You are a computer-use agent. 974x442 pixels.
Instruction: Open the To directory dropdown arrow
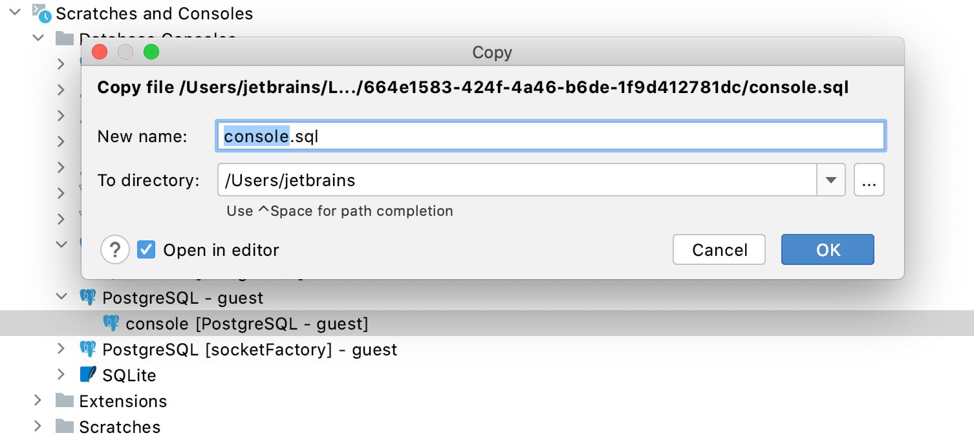click(831, 180)
